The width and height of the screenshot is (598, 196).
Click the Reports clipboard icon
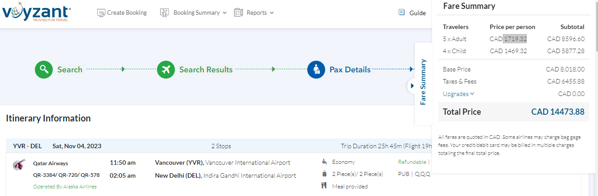click(238, 13)
